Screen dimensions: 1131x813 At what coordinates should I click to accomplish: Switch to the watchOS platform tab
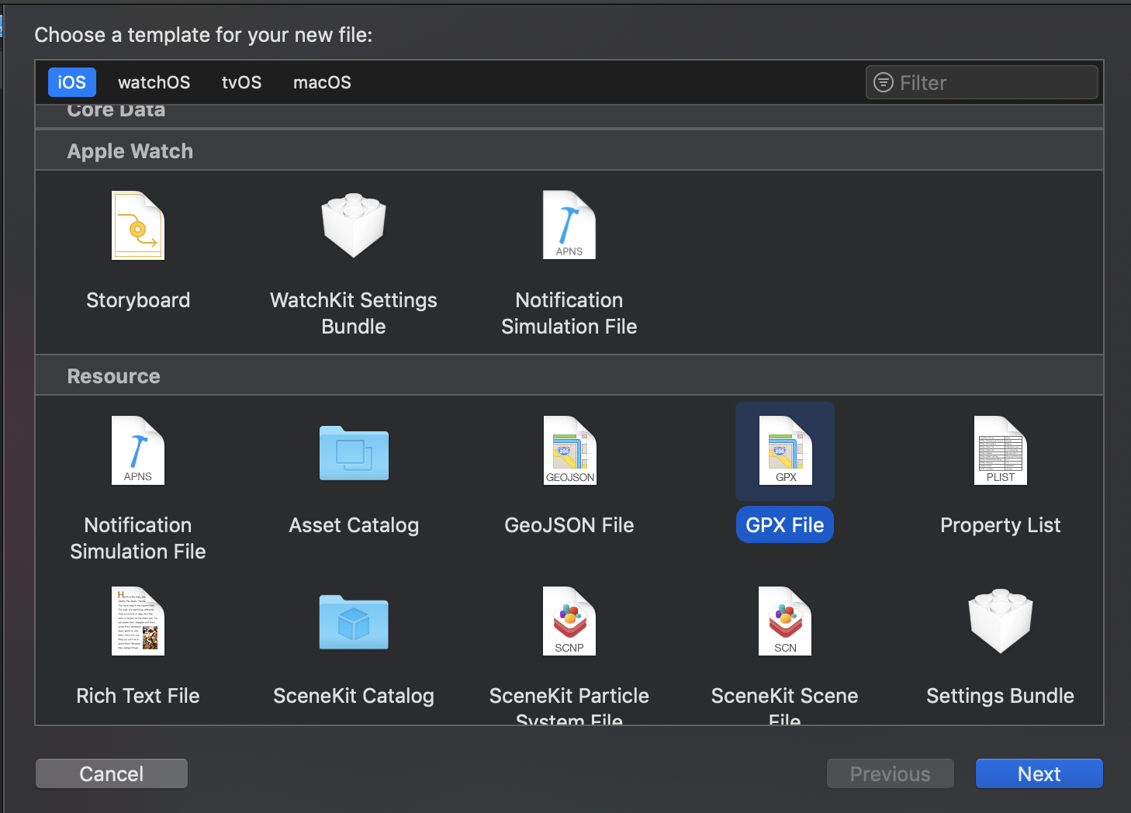(x=154, y=82)
